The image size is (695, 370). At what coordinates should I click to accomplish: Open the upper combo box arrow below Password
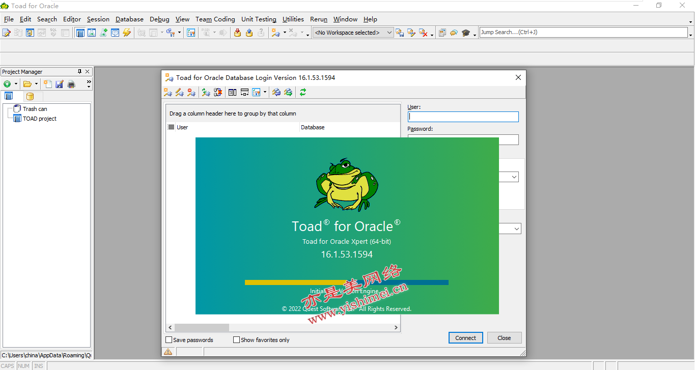[x=514, y=177]
